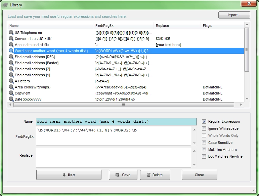Click horizontal scrollbar right arrow
The width and height of the screenshot is (259, 196).
[x=241, y=105]
